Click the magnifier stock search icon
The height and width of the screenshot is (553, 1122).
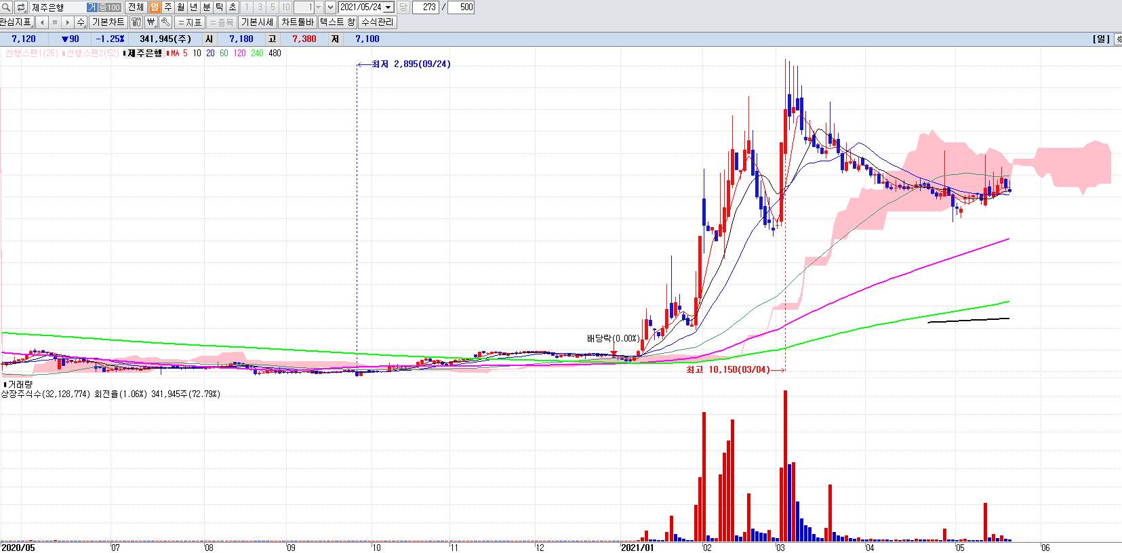(x=6, y=7)
